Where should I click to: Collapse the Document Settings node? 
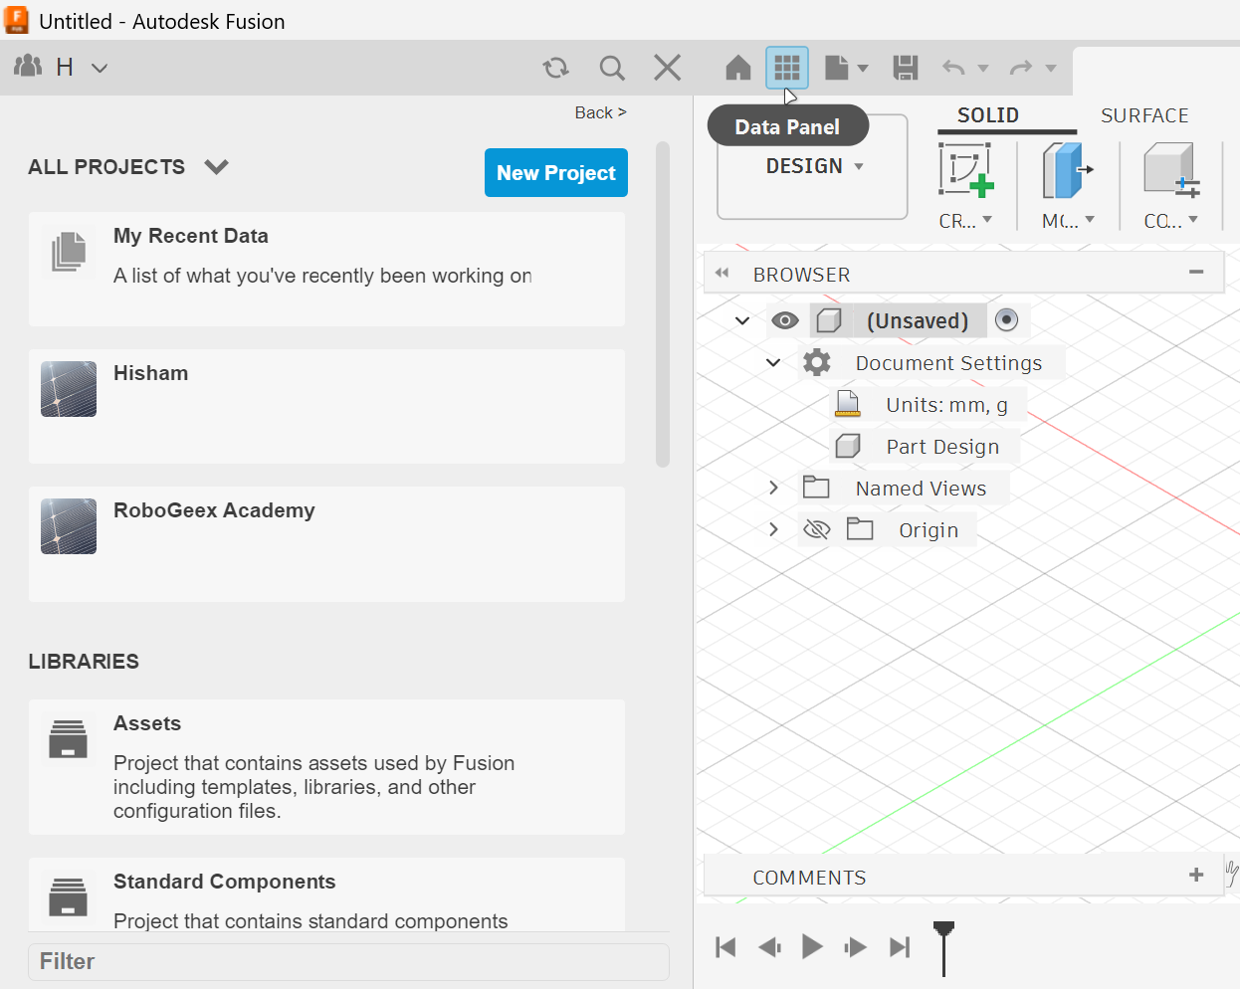pos(773,362)
